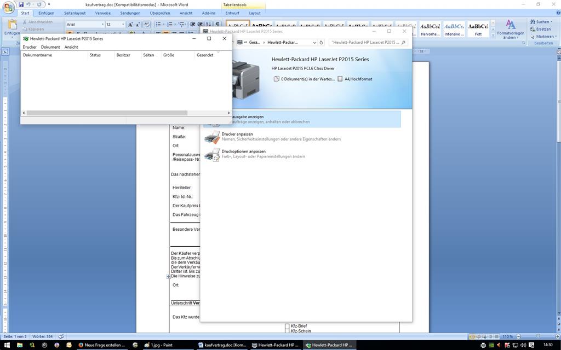Click the search field in printer window
This screenshot has width=561, height=350.
[x=368, y=43]
